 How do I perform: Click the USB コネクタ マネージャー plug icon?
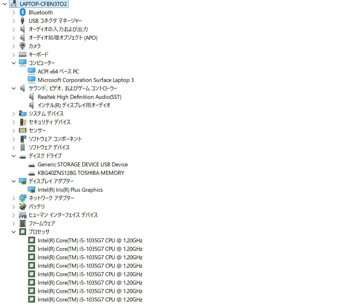coord(23,21)
